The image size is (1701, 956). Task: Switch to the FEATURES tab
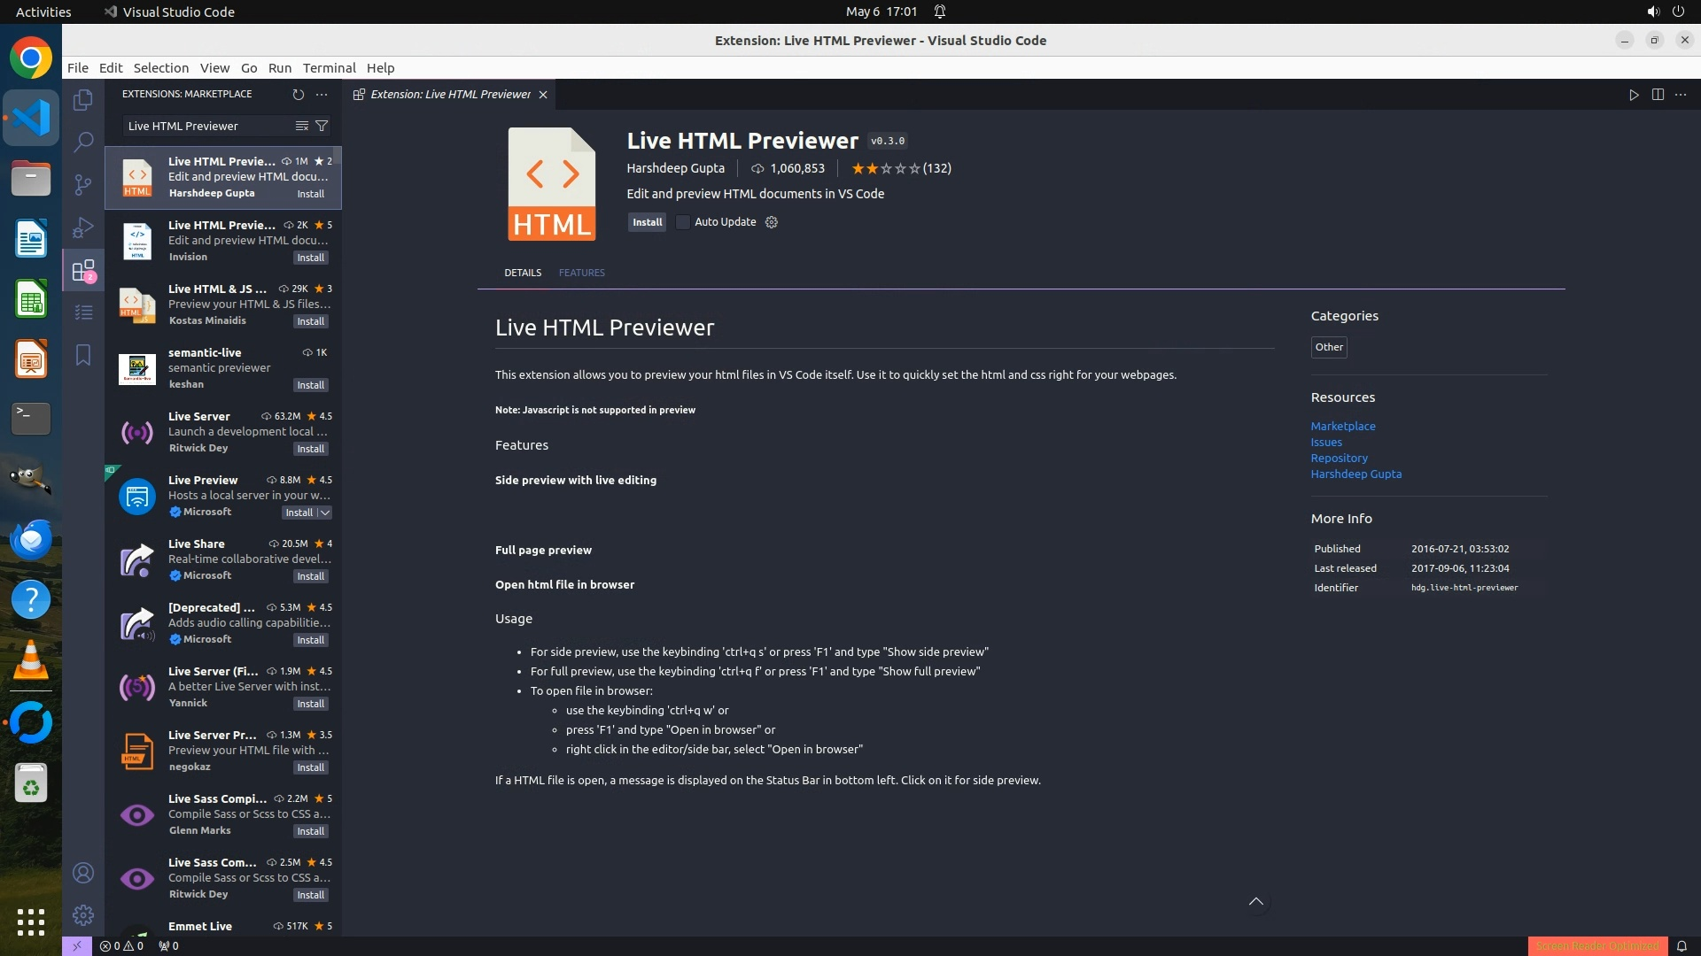coord(581,273)
